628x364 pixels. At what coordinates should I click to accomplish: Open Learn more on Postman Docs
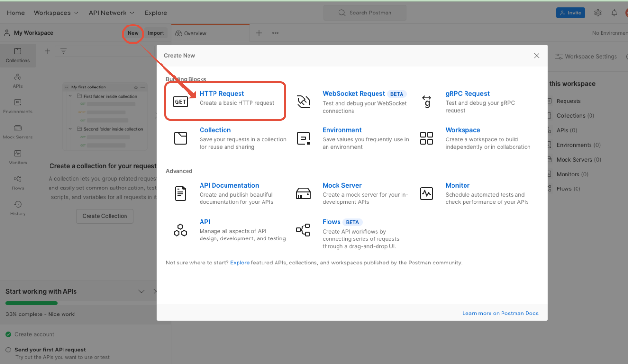coord(500,313)
